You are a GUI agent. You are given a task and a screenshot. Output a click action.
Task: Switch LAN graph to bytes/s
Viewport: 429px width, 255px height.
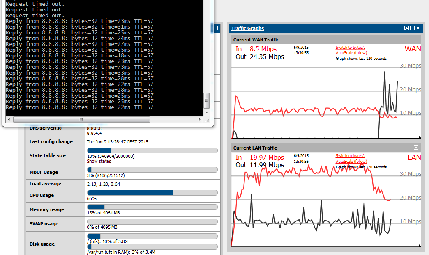click(350, 156)
